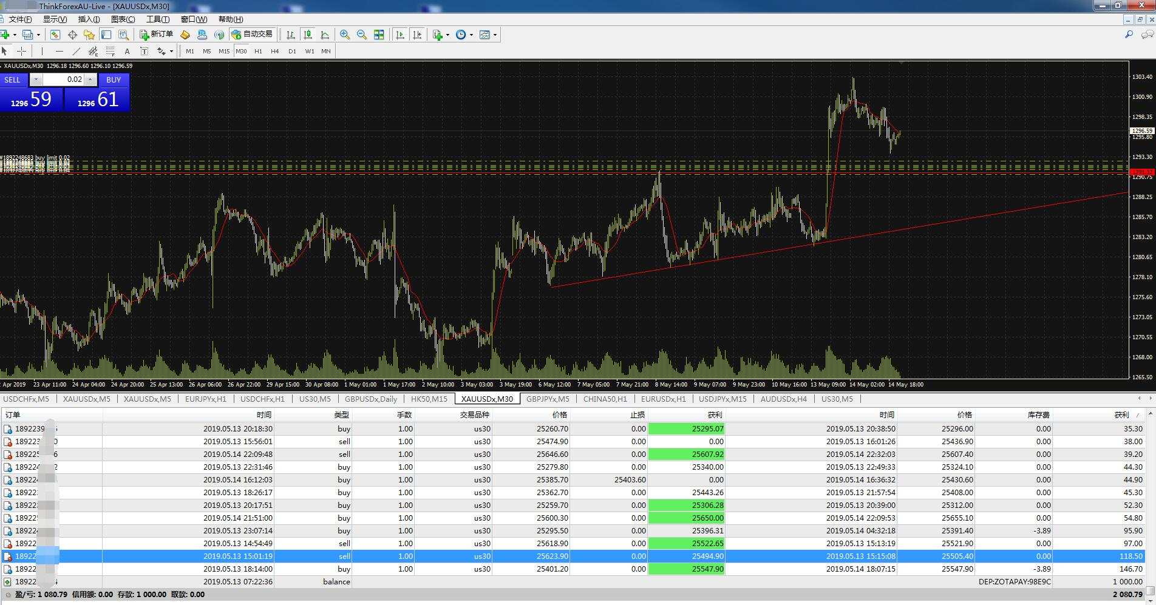Toggle the chart shift button
Viewport: 1156px width, 605px height.
coord(417,35)
